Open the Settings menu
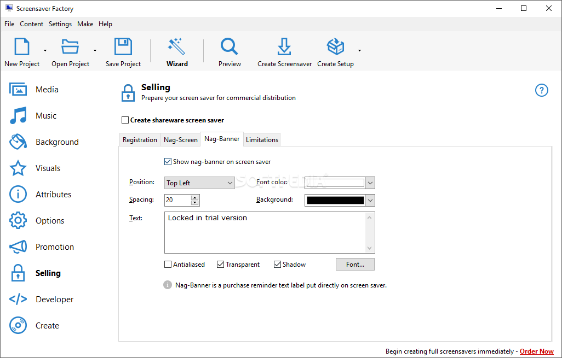Screen dimensions: 562x358 point(60,24)
